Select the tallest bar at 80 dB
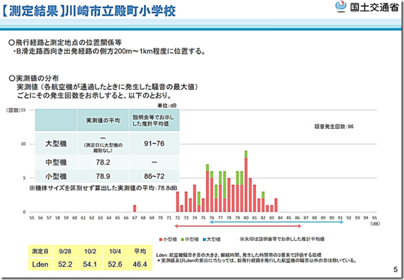Image resolution: width=404 pixels, height=280 pixels. coord(246,181)
